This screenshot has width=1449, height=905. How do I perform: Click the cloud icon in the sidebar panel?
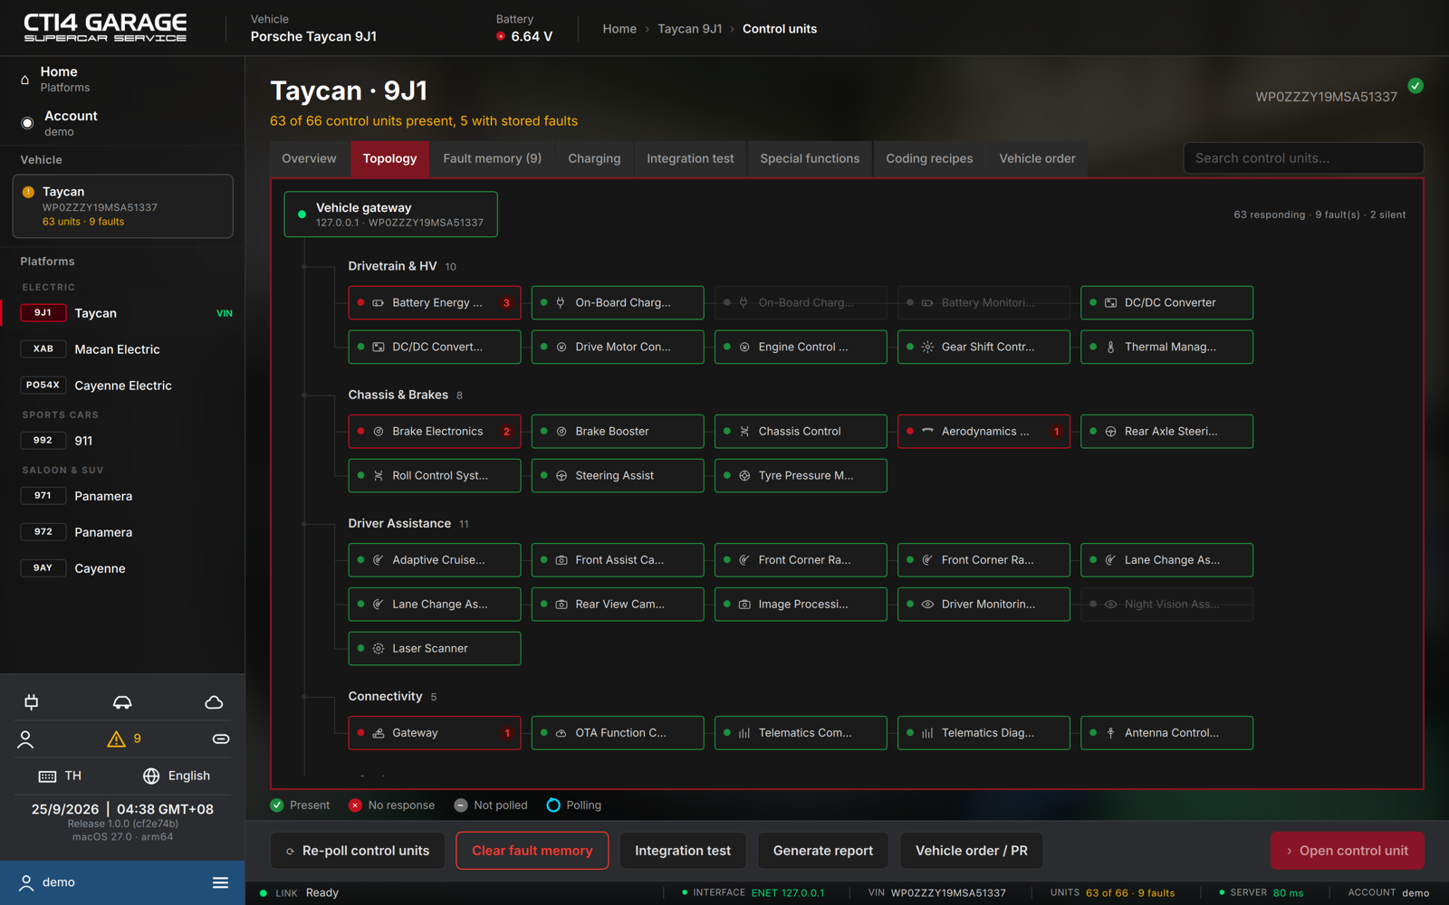[214, 702]
